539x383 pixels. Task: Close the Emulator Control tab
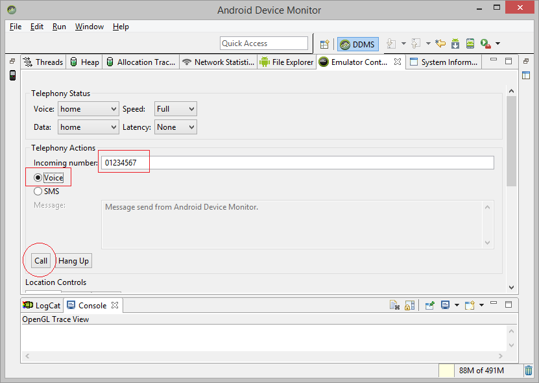tap(398, 62)
